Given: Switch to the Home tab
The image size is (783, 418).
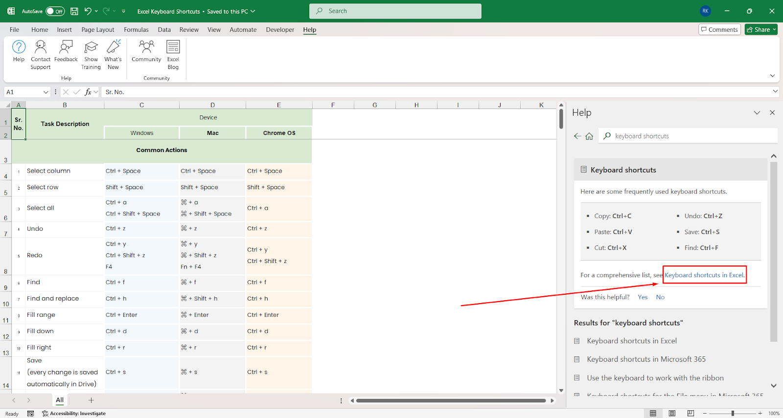Looking at the screenshot, I should click(40, 29).
